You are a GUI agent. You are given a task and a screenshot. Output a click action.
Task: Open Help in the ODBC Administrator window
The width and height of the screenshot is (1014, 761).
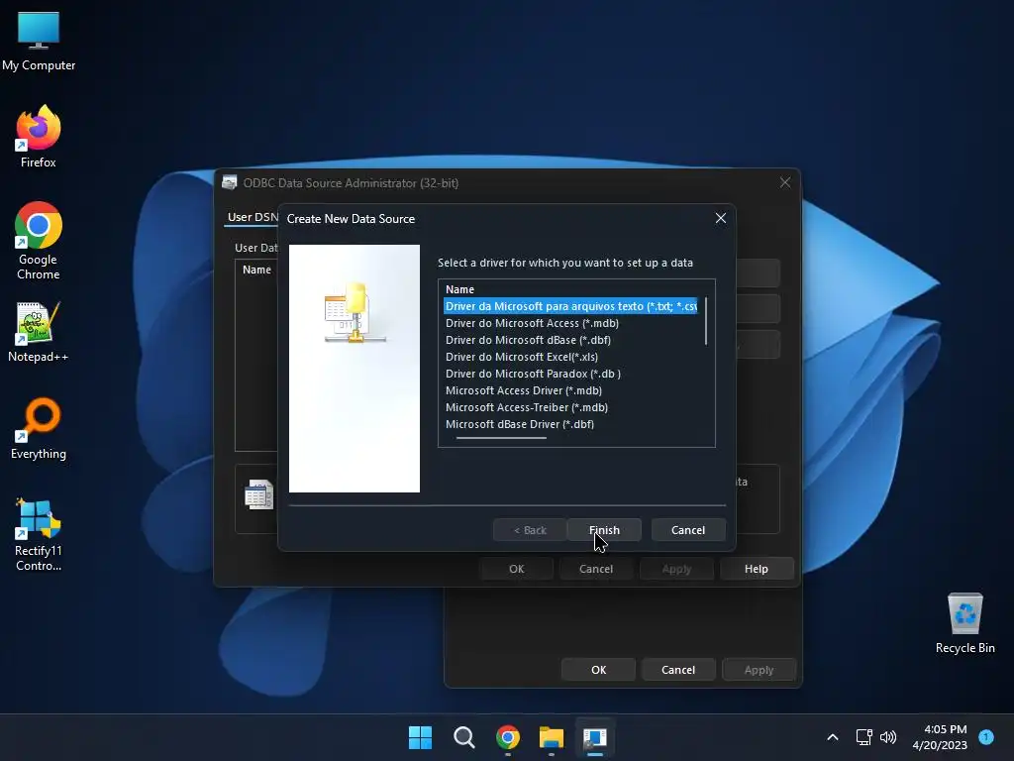click(x=756, y=569)
